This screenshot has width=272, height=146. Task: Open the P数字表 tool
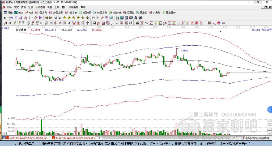pos(71,12)
